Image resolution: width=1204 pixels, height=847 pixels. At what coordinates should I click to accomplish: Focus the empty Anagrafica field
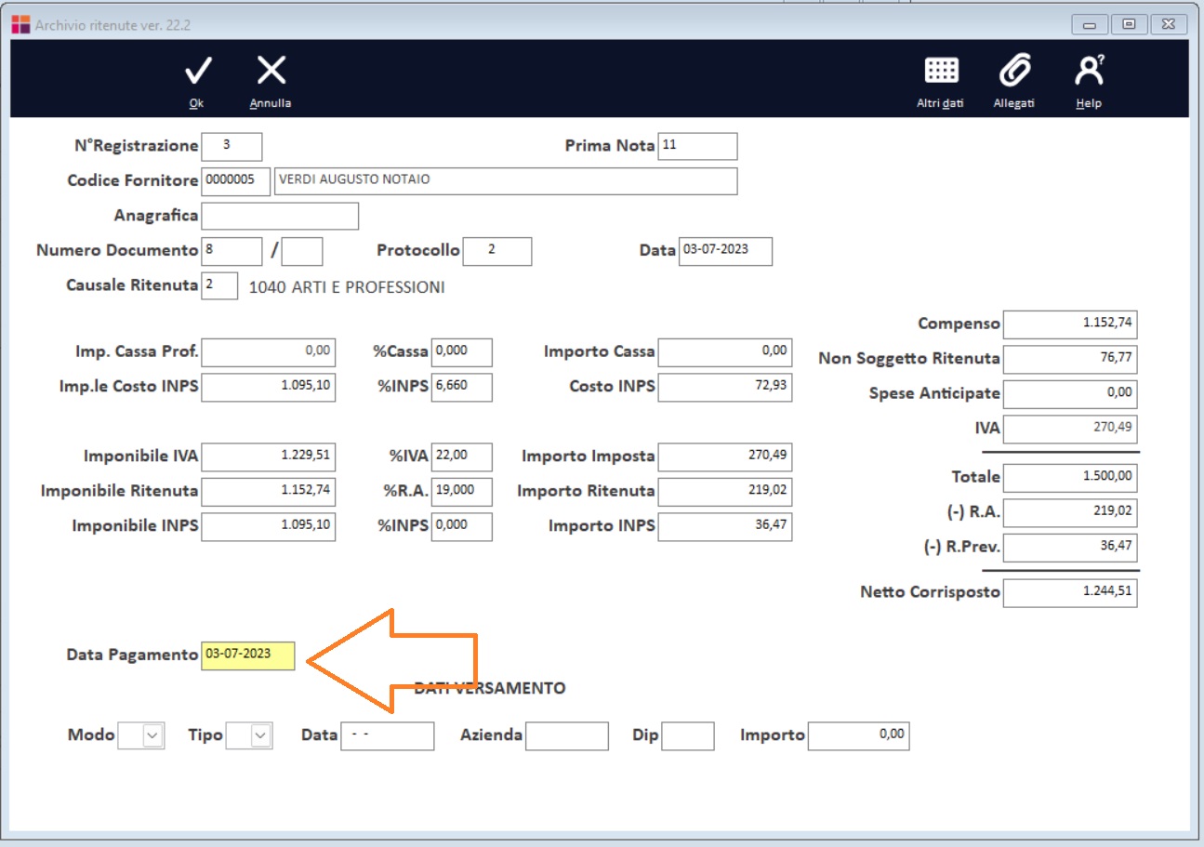[280, 216]
